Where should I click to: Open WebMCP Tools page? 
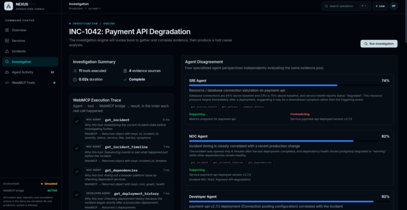(30, 83)
